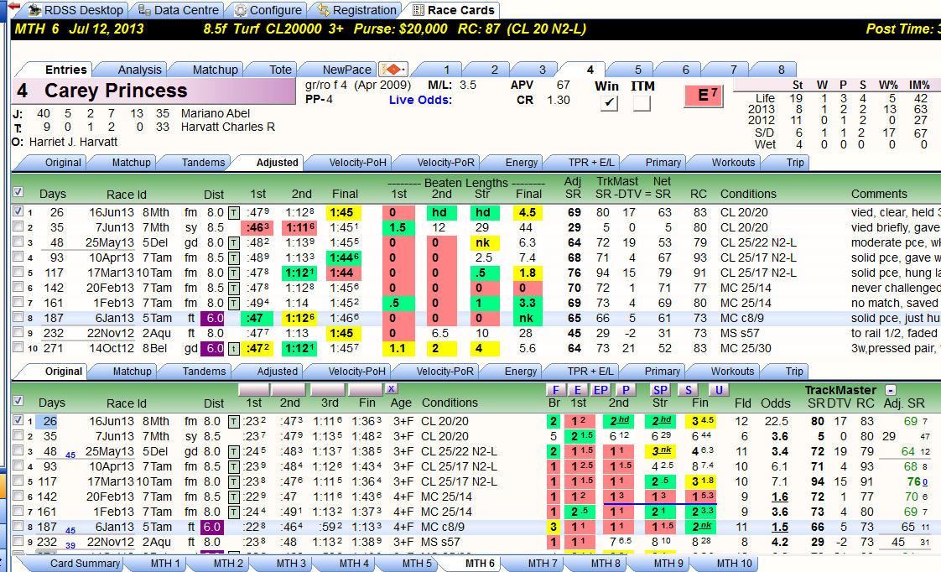
Task: Click the red arrow at window top-left
Action: pyautogui.click(x=6, y=6)
